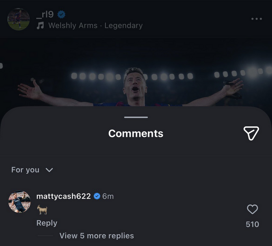272x246 pixels.
Task: Click the verified badge beside _rl9
Action: point(62,14)
